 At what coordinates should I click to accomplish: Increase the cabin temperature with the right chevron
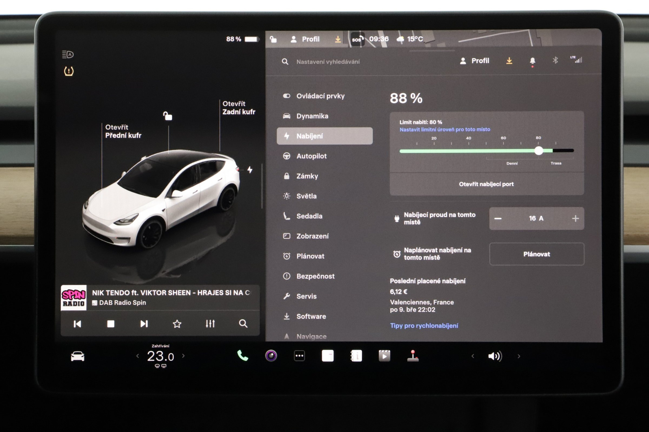[183, 356]
